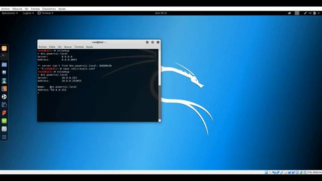This screenshot has width=322, height=181.
Task: Open the Aplicaciones dropdown menu
Action: 10,13
